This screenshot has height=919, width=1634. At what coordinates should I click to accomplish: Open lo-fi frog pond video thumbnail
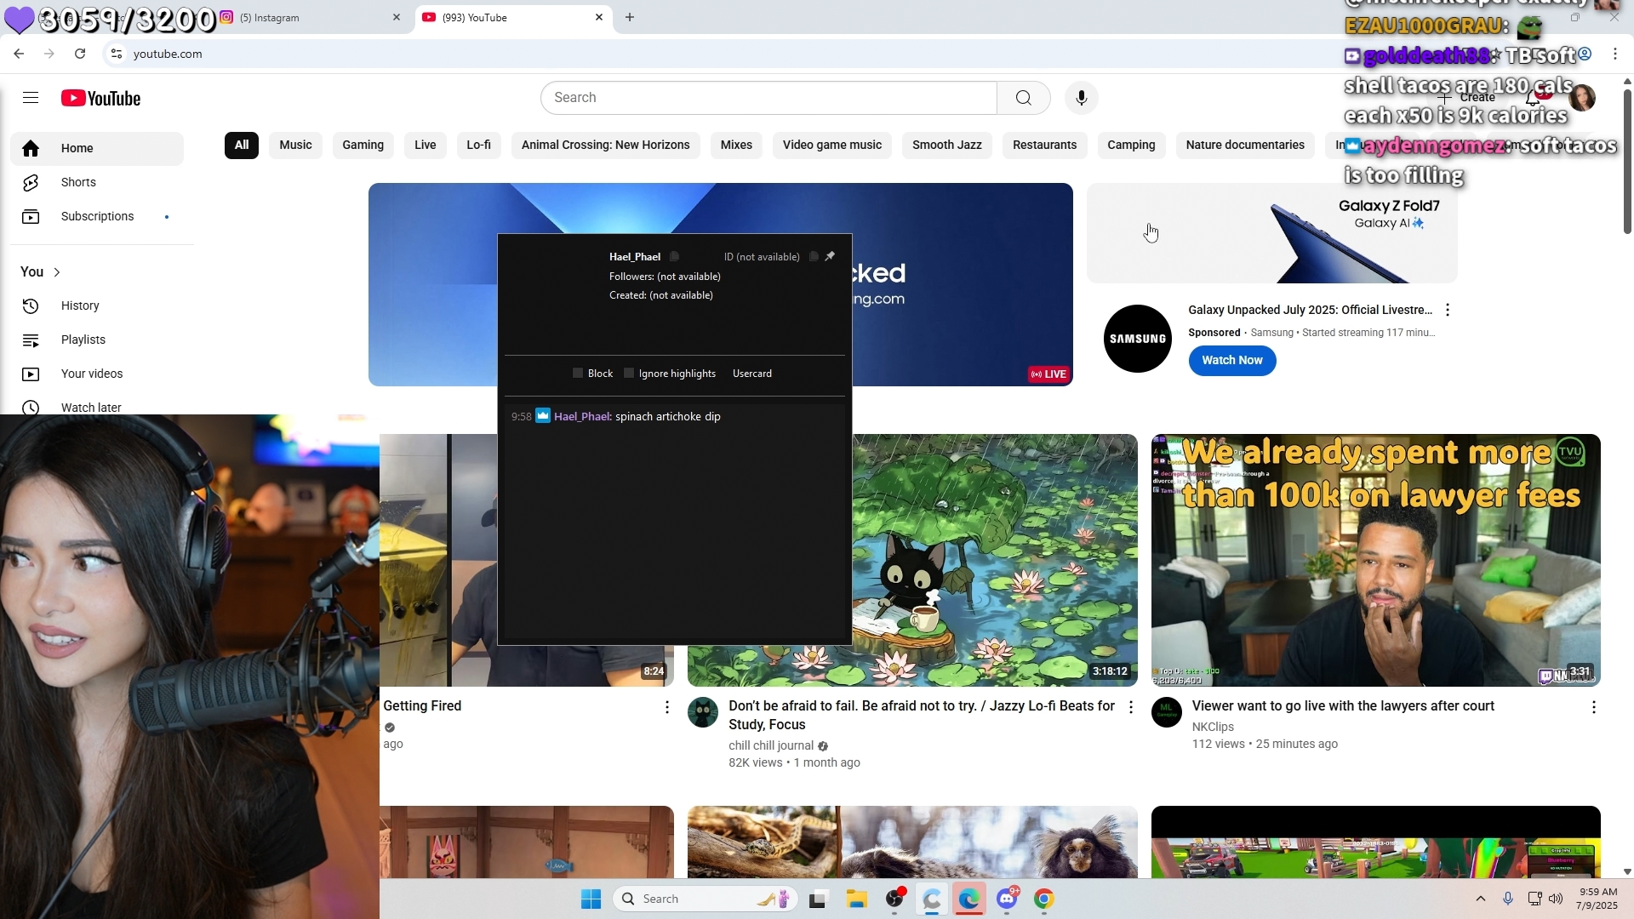click(995, 560)
